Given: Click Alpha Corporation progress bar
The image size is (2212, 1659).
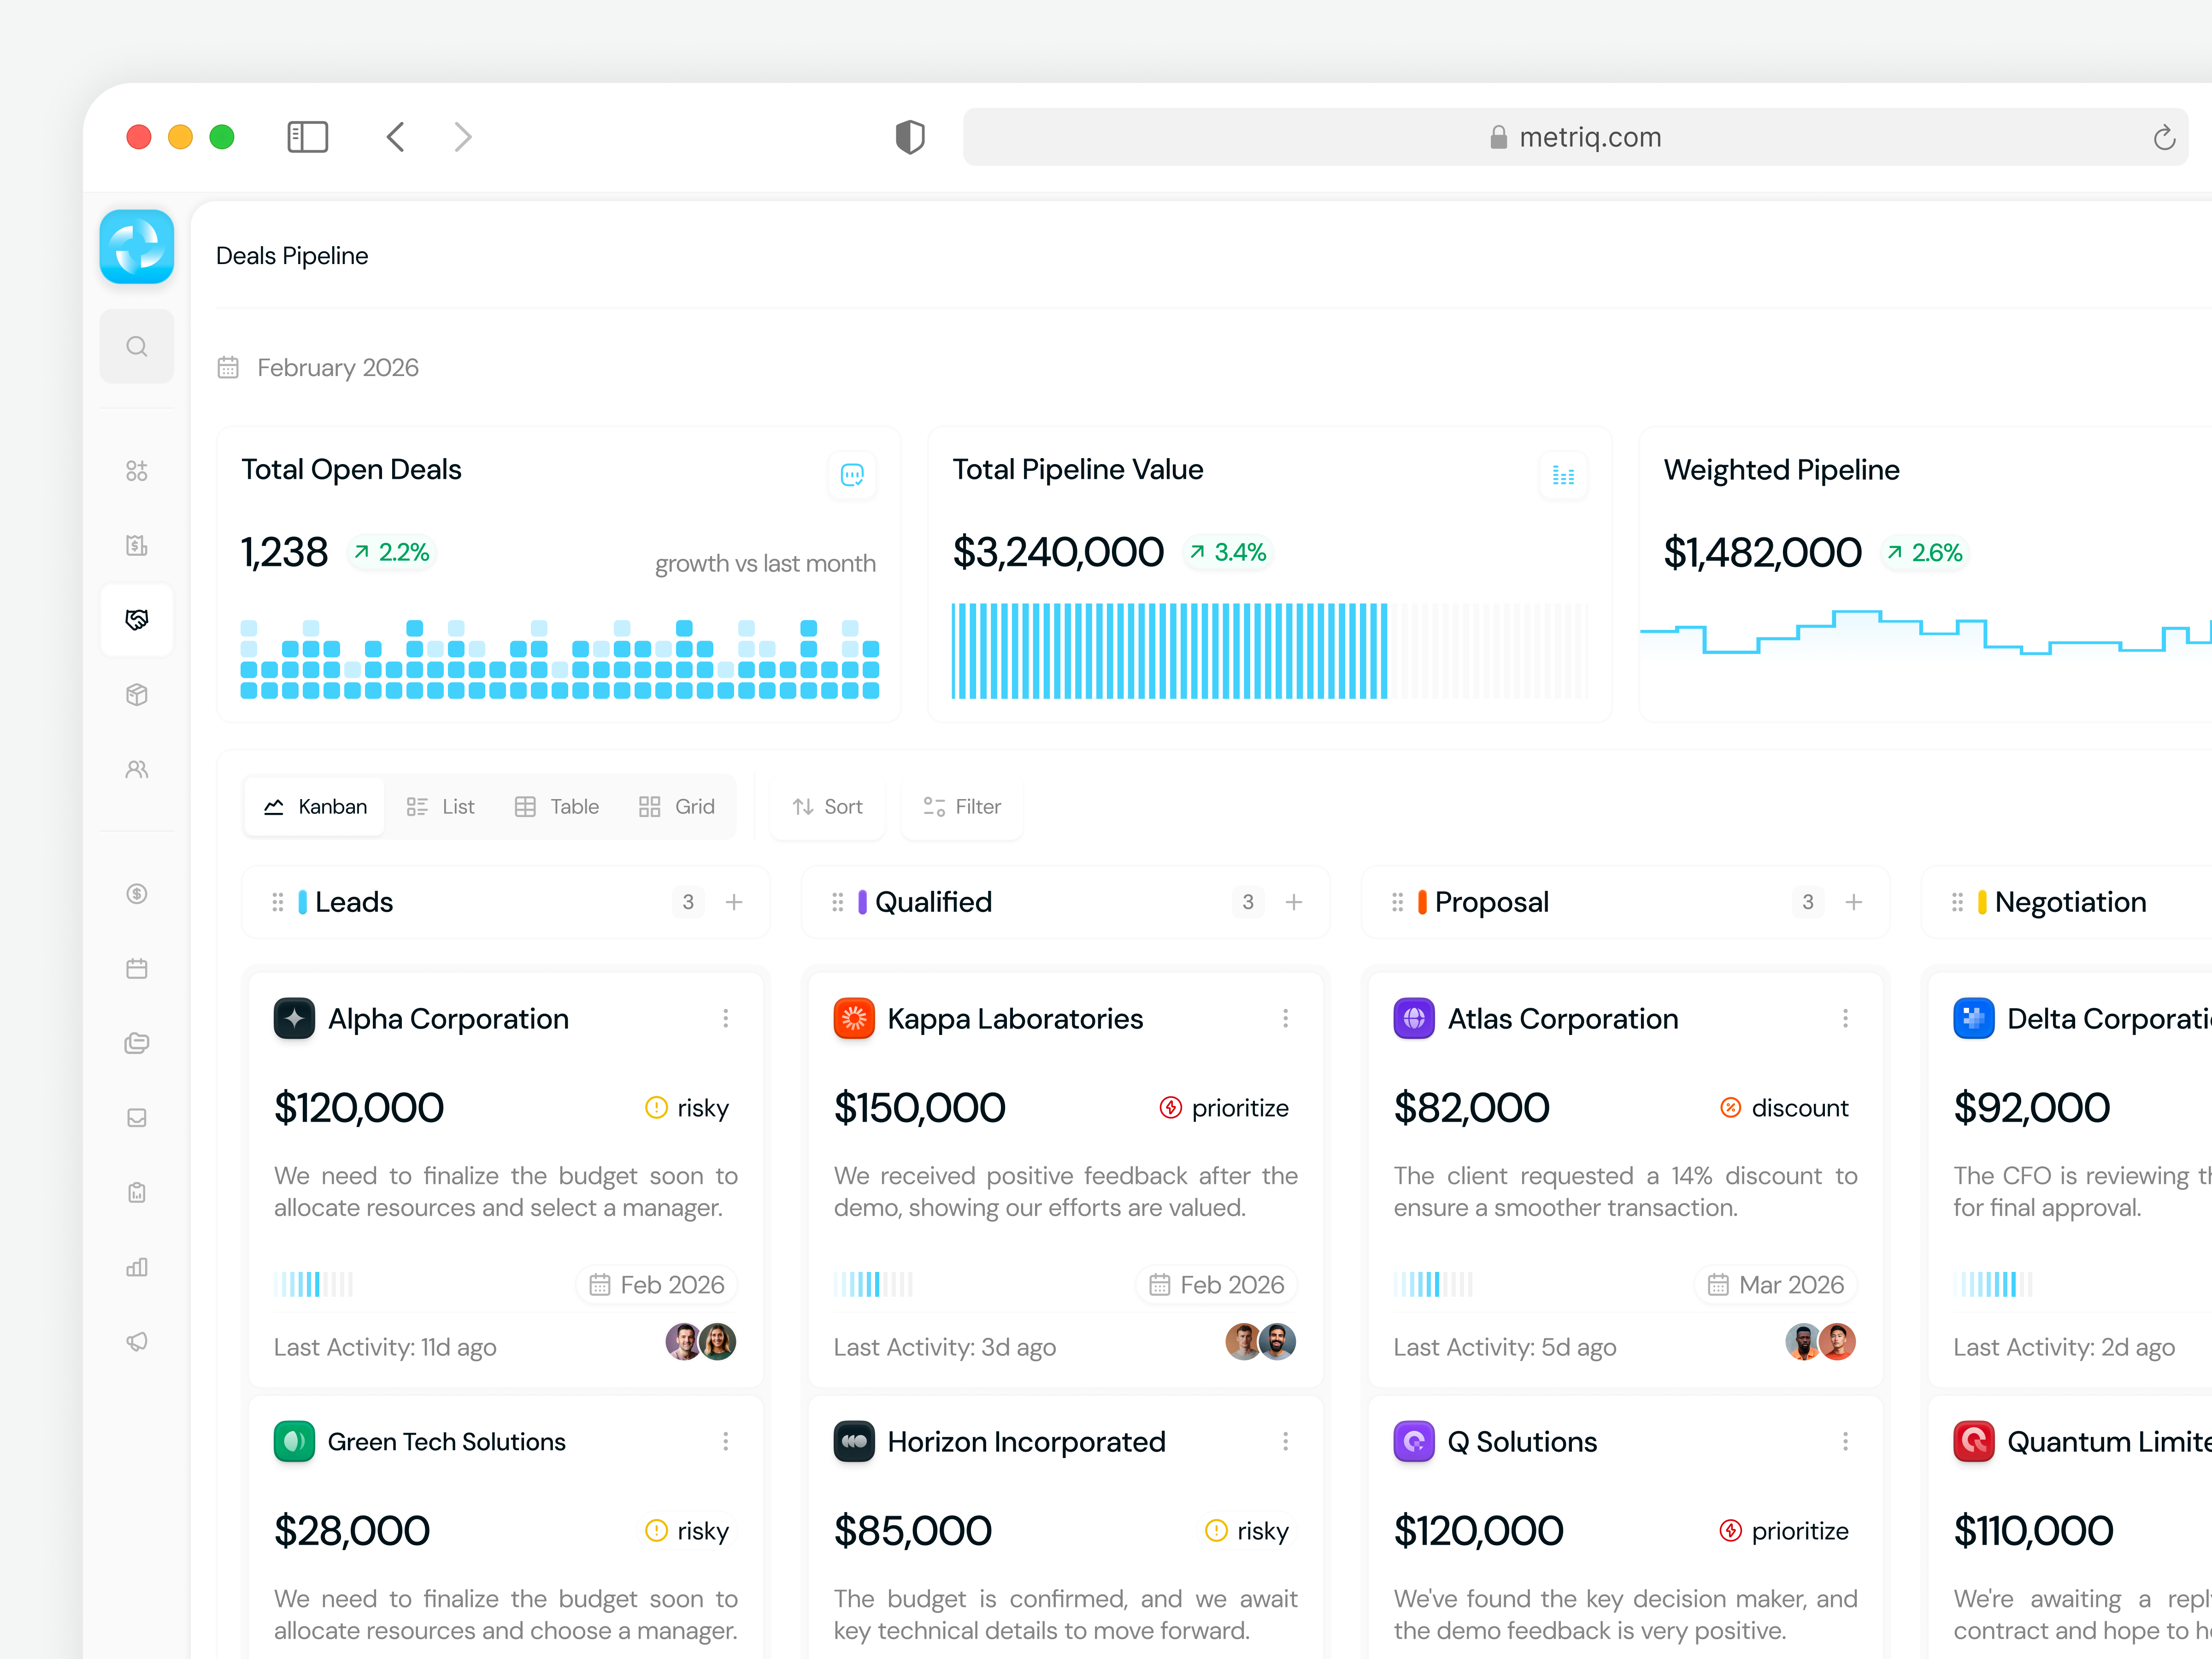Looking at the screenshot, I should (314, 1285).
